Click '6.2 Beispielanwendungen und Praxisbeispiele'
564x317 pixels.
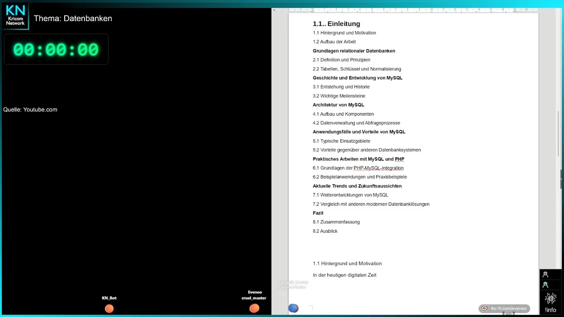(360, 177)
